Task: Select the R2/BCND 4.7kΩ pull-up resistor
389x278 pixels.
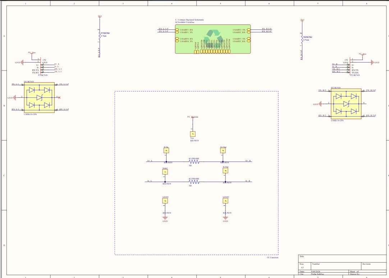Action: (302, 39)
